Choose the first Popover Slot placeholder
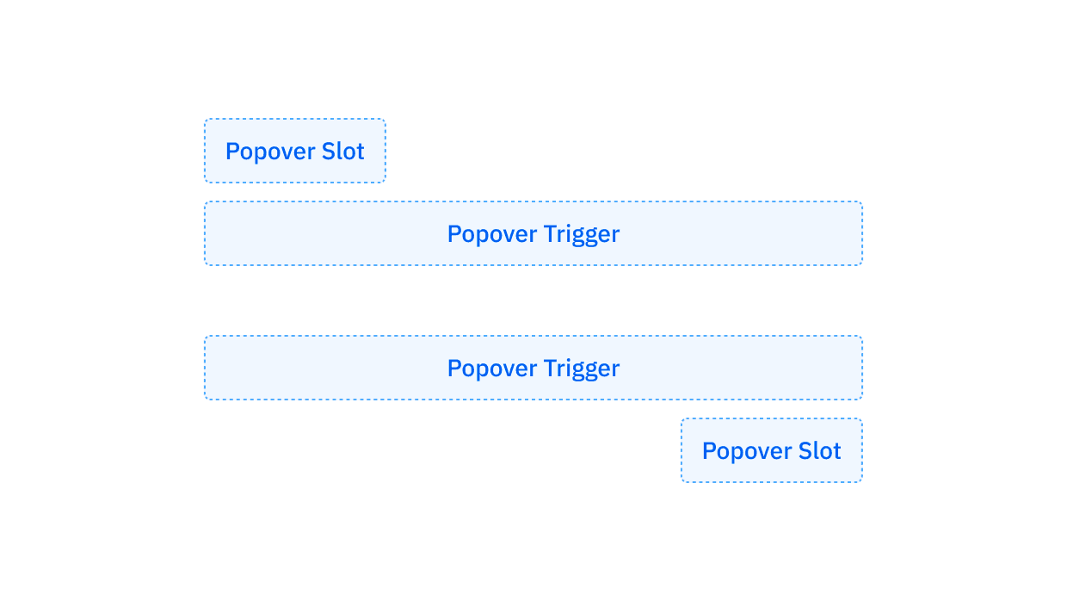The height and width of the screenshot is (601, 1067). click(x=294, y=151)
